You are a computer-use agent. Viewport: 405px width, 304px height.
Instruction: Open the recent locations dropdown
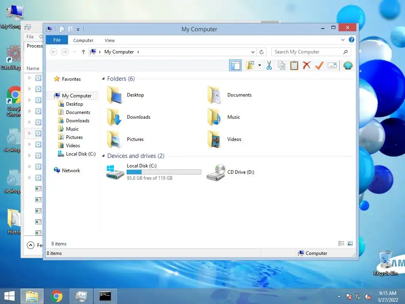[x=74, y=52]
